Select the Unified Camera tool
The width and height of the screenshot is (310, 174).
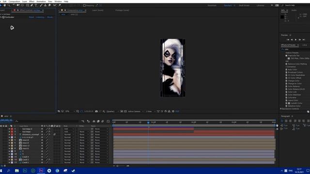click(x=18, y=5)
